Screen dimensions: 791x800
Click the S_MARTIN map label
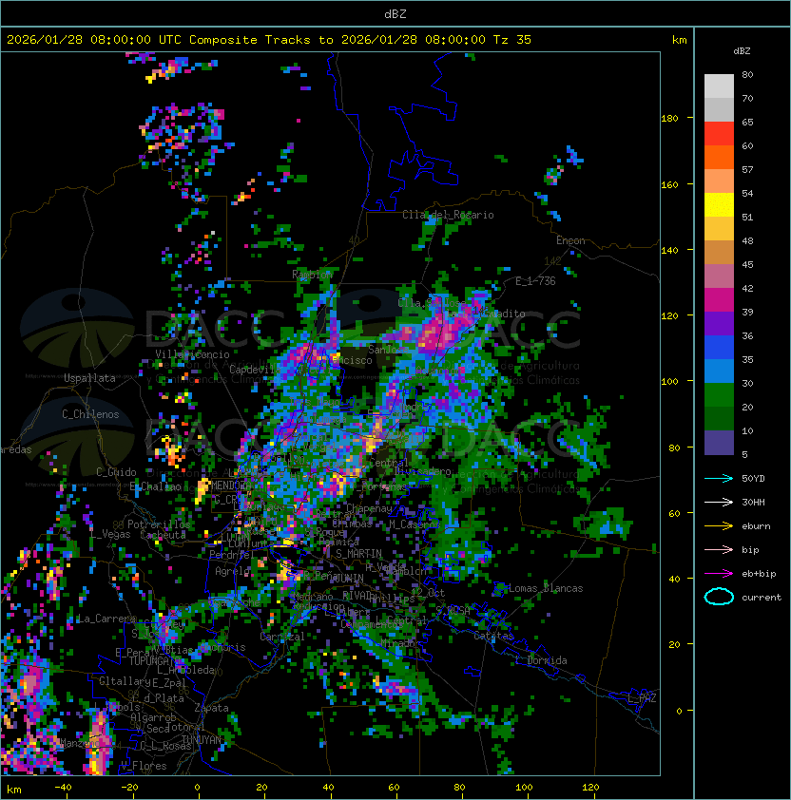pyautogui.click(x=359, y=554)
